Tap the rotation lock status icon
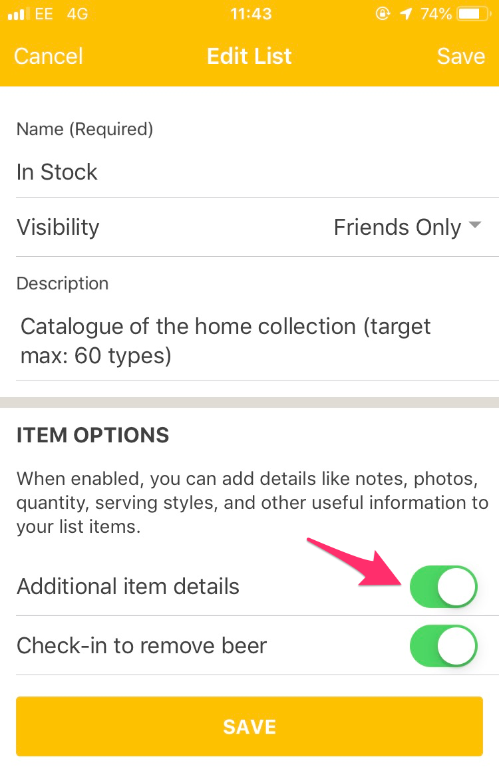Image resolution: width=499 pixels, height=771 pixels. coord(383,14)
